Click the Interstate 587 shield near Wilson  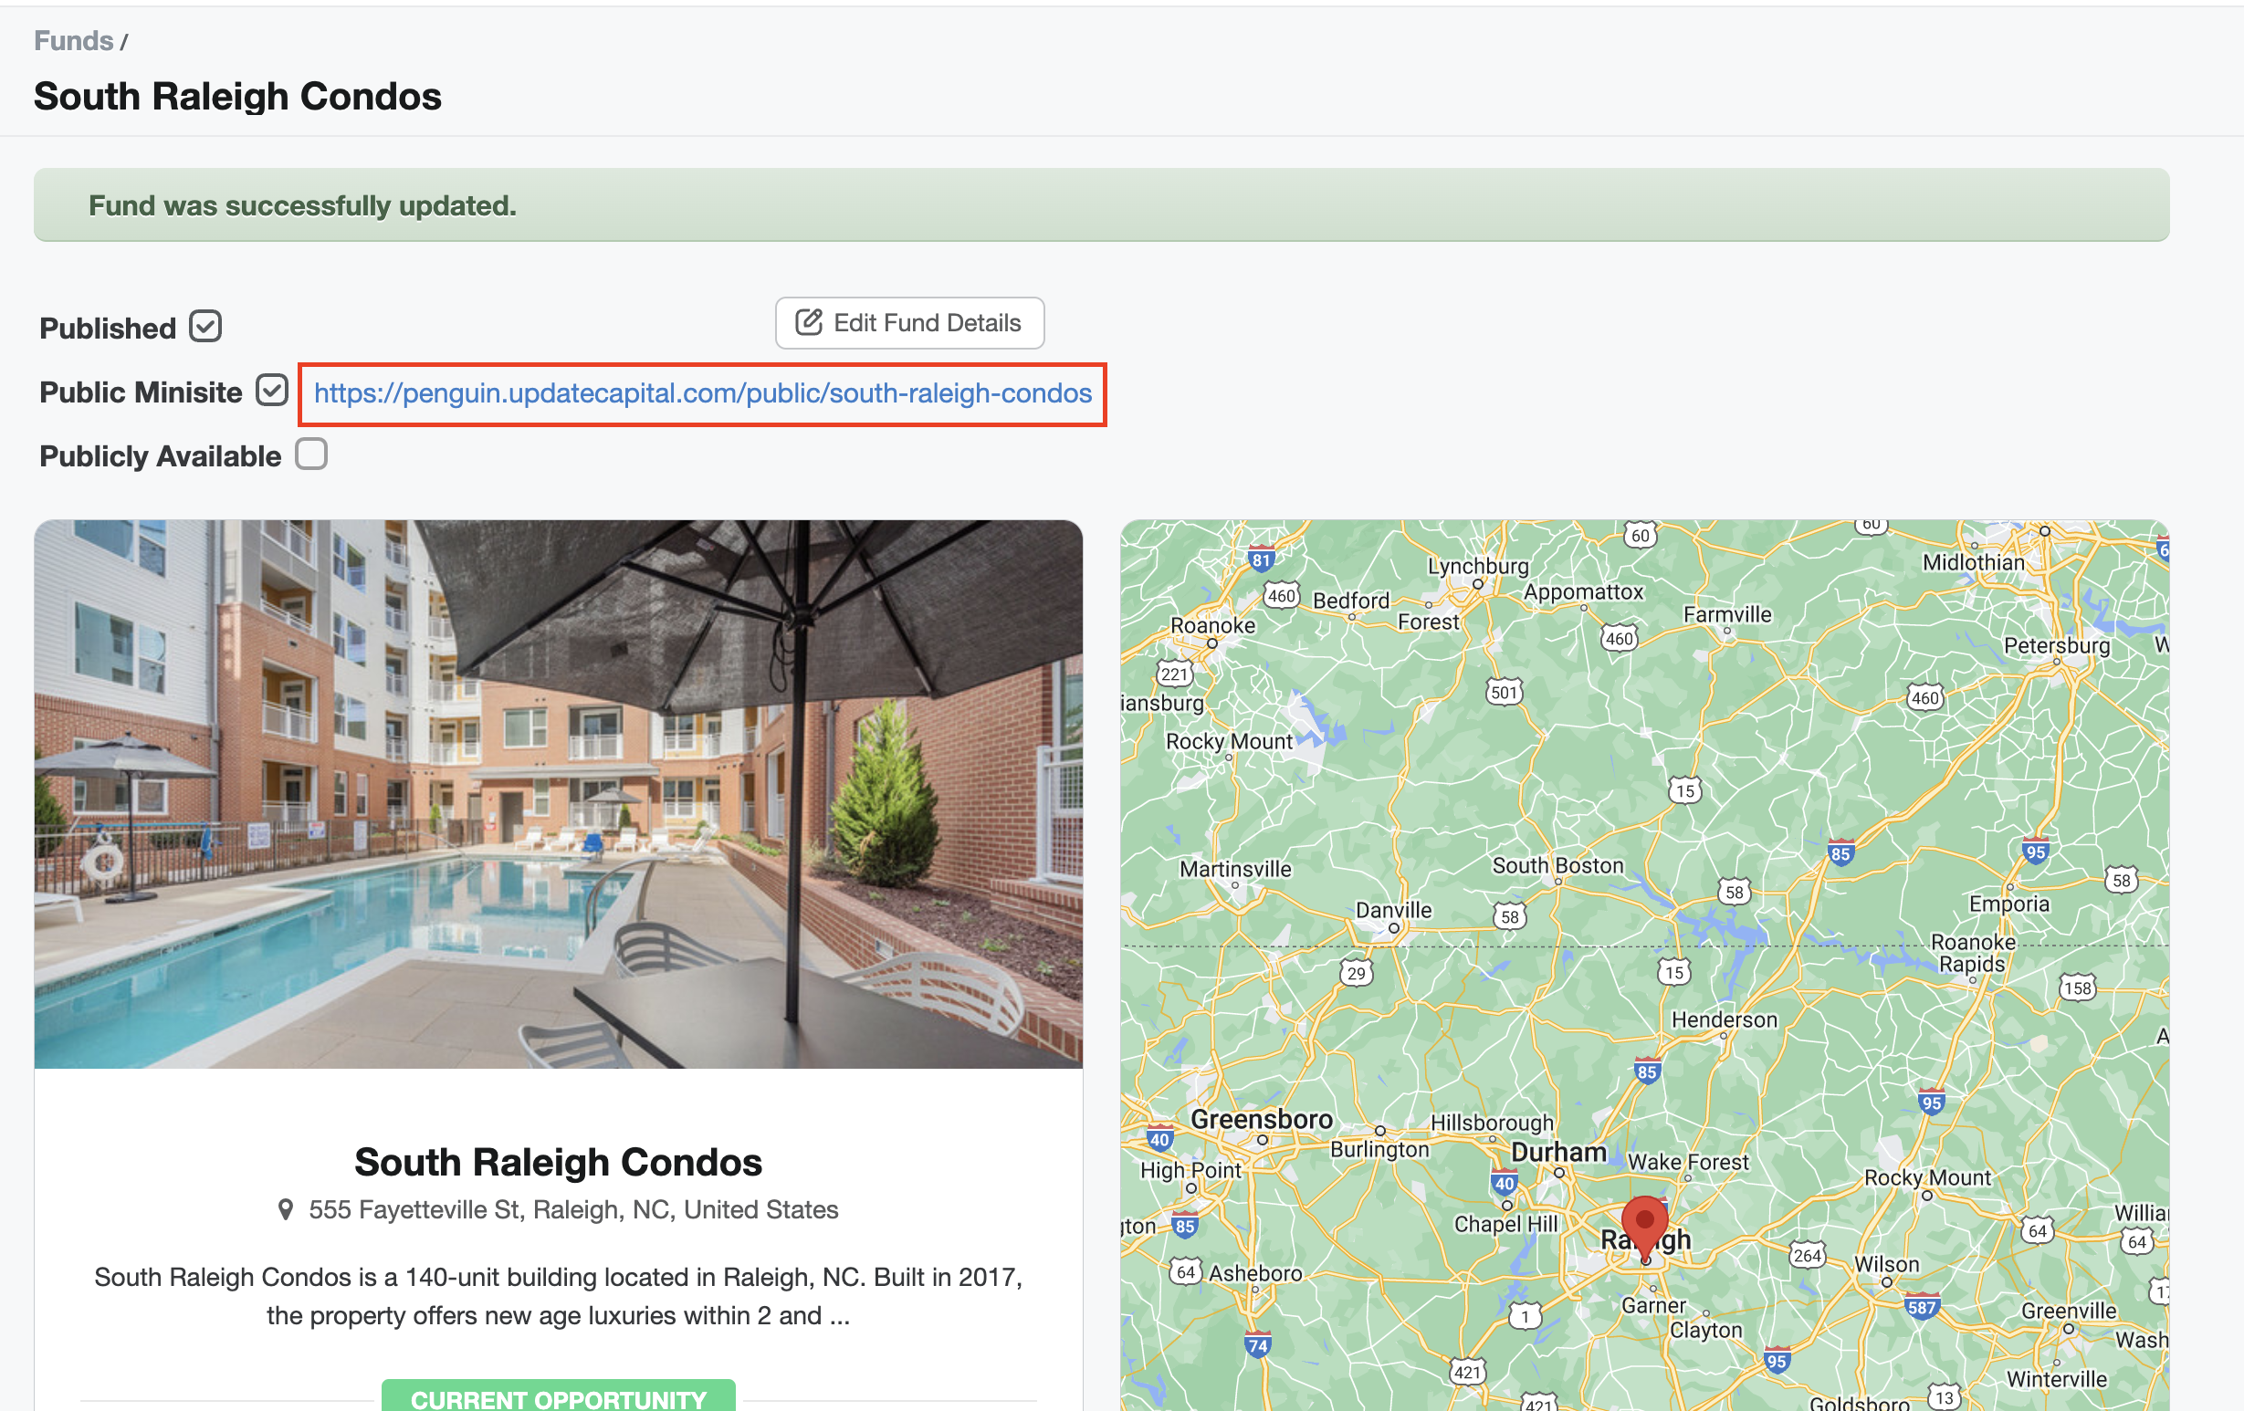(1922, 1307)
